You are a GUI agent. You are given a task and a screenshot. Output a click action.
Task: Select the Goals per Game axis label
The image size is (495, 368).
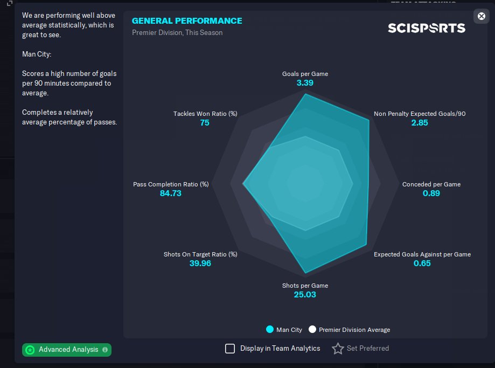click(x=305, y=74)
